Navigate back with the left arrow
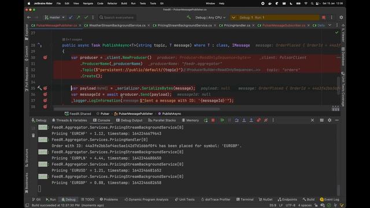 [29, 17]
